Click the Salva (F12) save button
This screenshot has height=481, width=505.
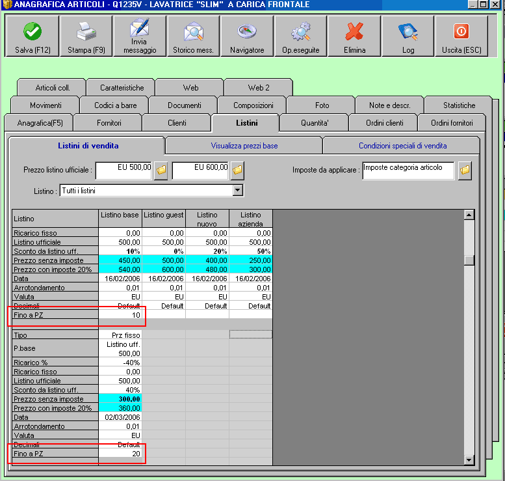[32, 36]
